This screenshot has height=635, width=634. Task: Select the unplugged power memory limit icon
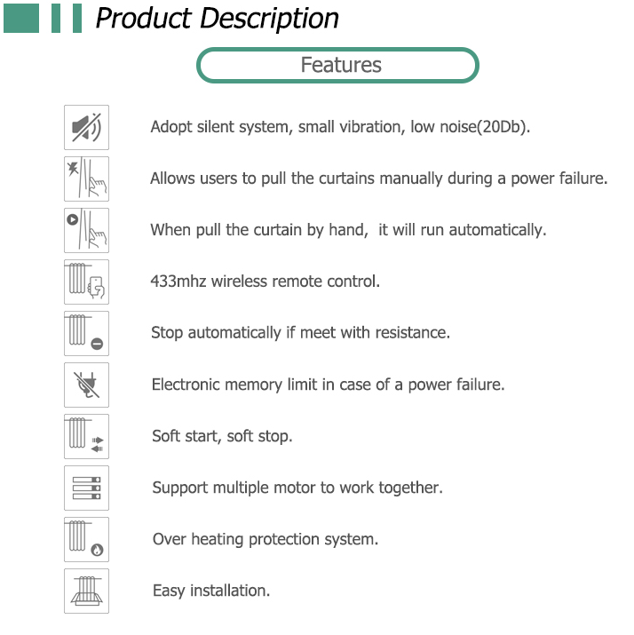tap(86, 385)
